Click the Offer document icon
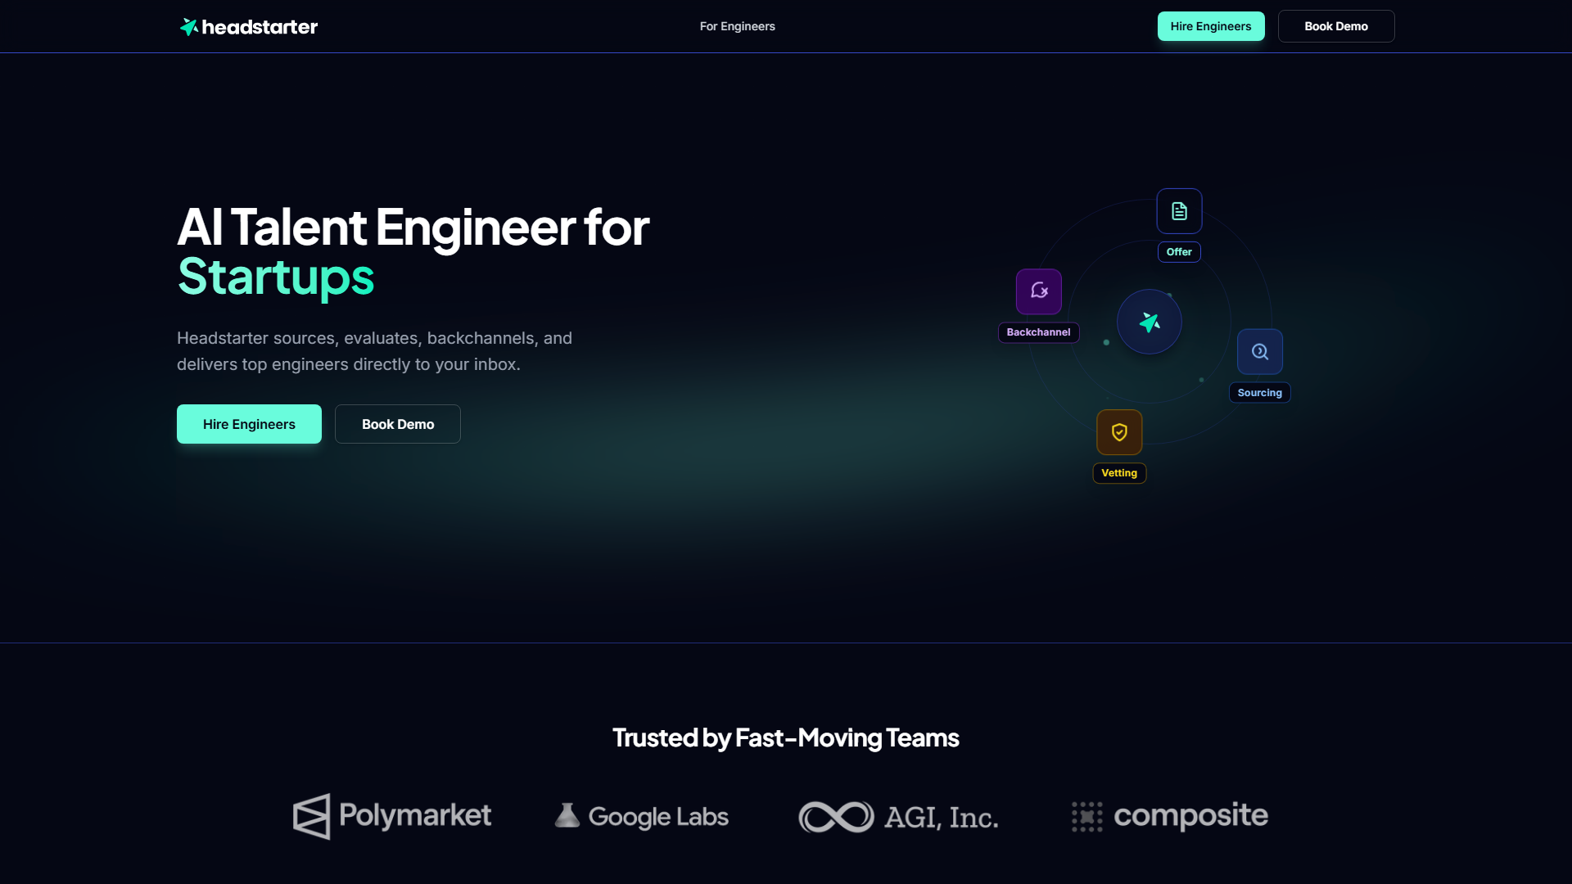The width and height of the screenshot is (1572, 884). click(x=1179, y=211)
